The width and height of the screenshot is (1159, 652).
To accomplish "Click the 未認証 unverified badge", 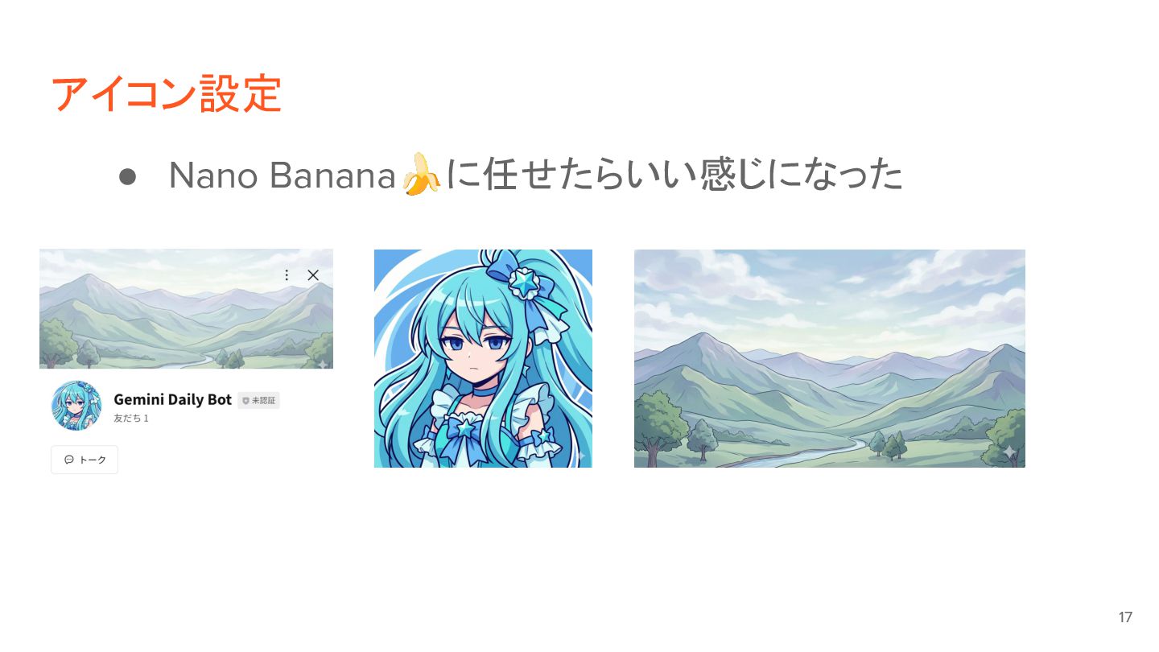I will click(258, 400).
